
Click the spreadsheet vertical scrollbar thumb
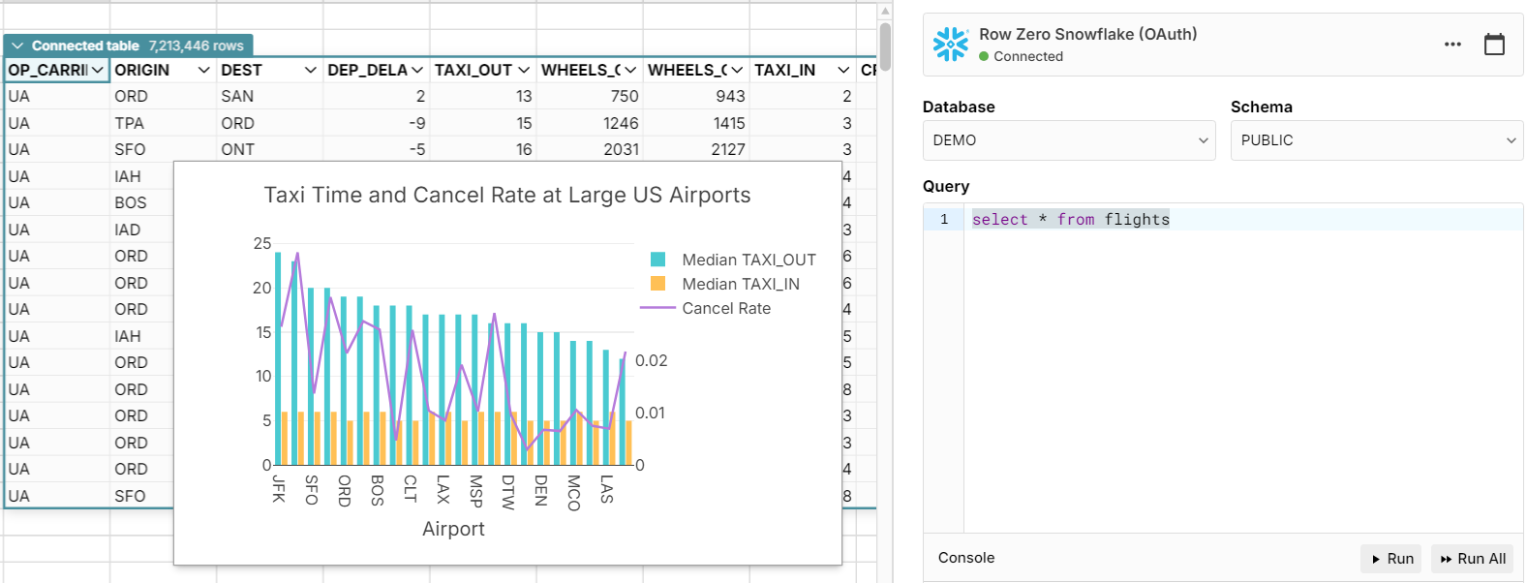click(x=885, y=46)
